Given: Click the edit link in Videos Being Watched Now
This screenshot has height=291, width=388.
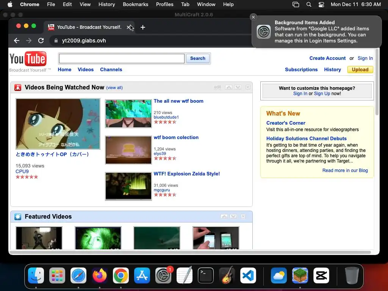Looking at the screenshot, I should [217, 87].
